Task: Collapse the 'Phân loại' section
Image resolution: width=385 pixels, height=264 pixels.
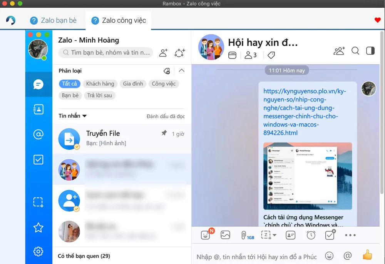Action: [182, 71]
